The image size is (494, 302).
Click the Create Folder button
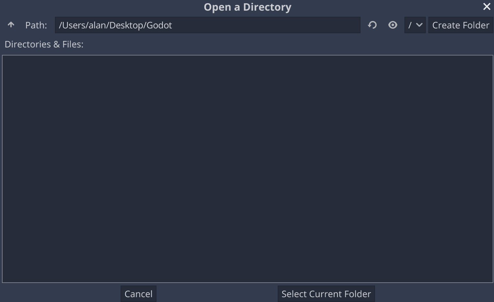coord(461,25)
